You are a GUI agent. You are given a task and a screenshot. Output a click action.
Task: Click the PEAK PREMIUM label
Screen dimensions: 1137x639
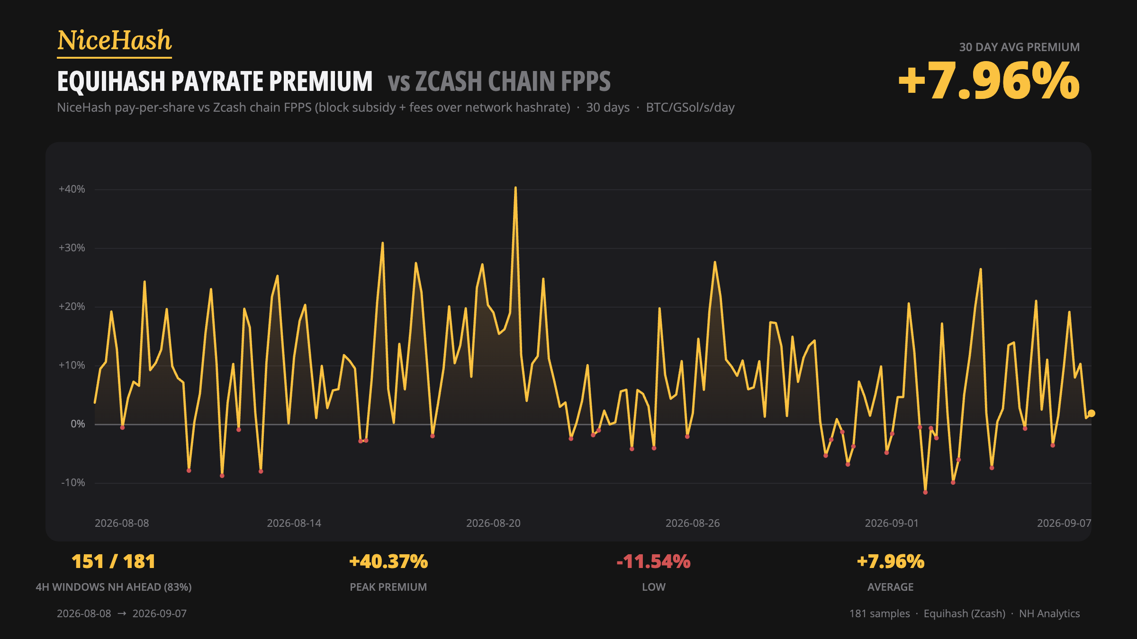click(388, 587)
